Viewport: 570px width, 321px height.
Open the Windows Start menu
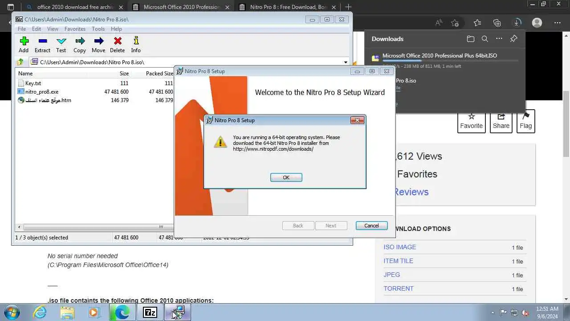(11, 313)
